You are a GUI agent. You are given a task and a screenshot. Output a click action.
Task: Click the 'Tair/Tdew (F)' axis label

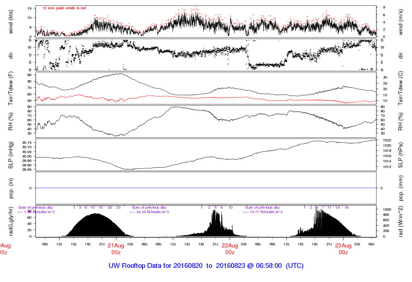pyautogui.click(x=11, y=88)
